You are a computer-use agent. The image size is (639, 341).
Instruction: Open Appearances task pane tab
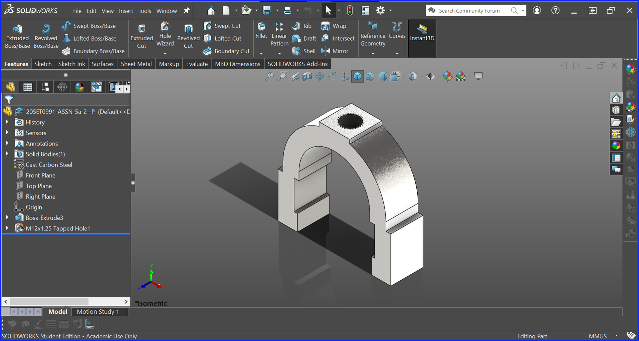[616, 146]
